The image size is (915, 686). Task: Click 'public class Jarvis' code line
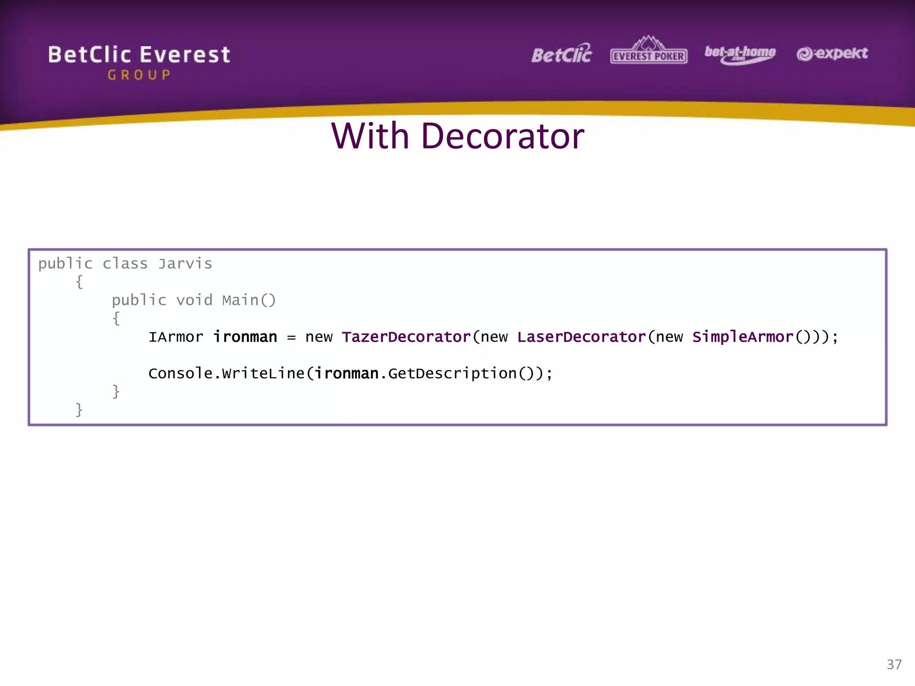[x=125, y=264]
